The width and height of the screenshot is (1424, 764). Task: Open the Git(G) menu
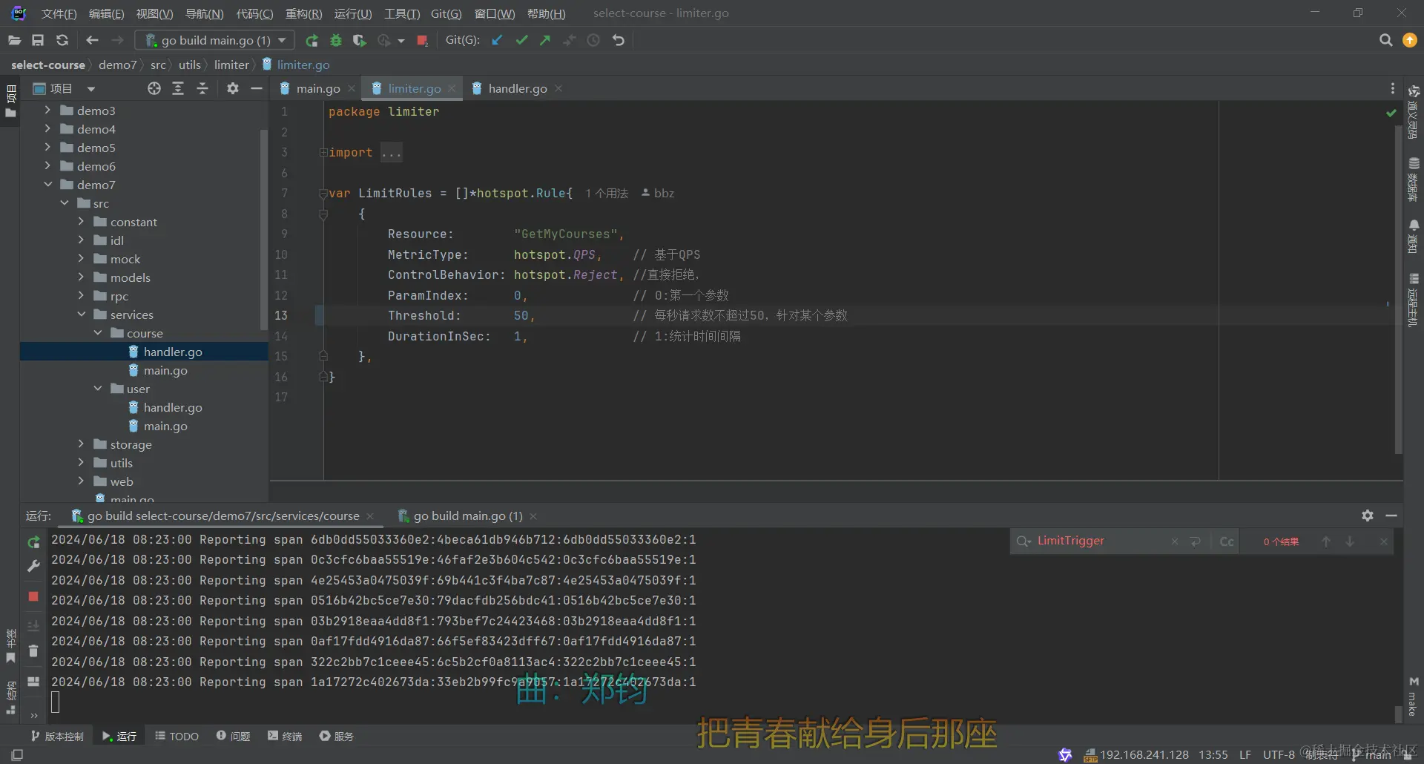click(446, 13)
